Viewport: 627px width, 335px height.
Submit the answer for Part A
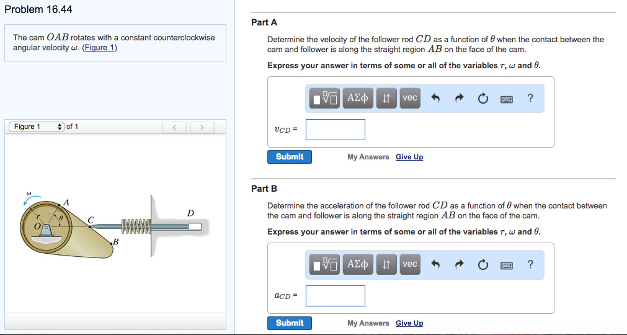click(x=289, y=157)
